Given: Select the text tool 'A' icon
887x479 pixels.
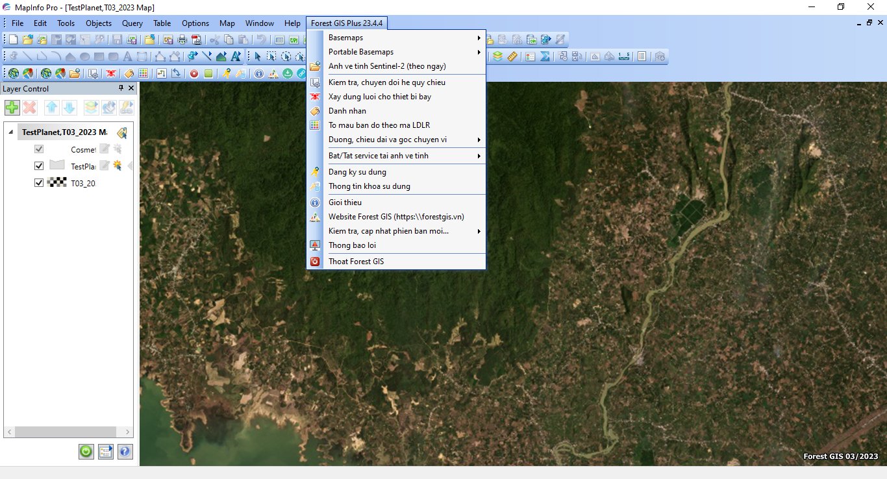Looking at the screenshot, I should (127, 56).
